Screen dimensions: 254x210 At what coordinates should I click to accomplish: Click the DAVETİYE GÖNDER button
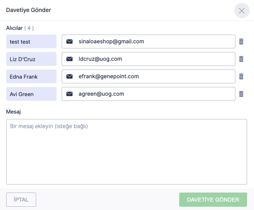point(213,199)
